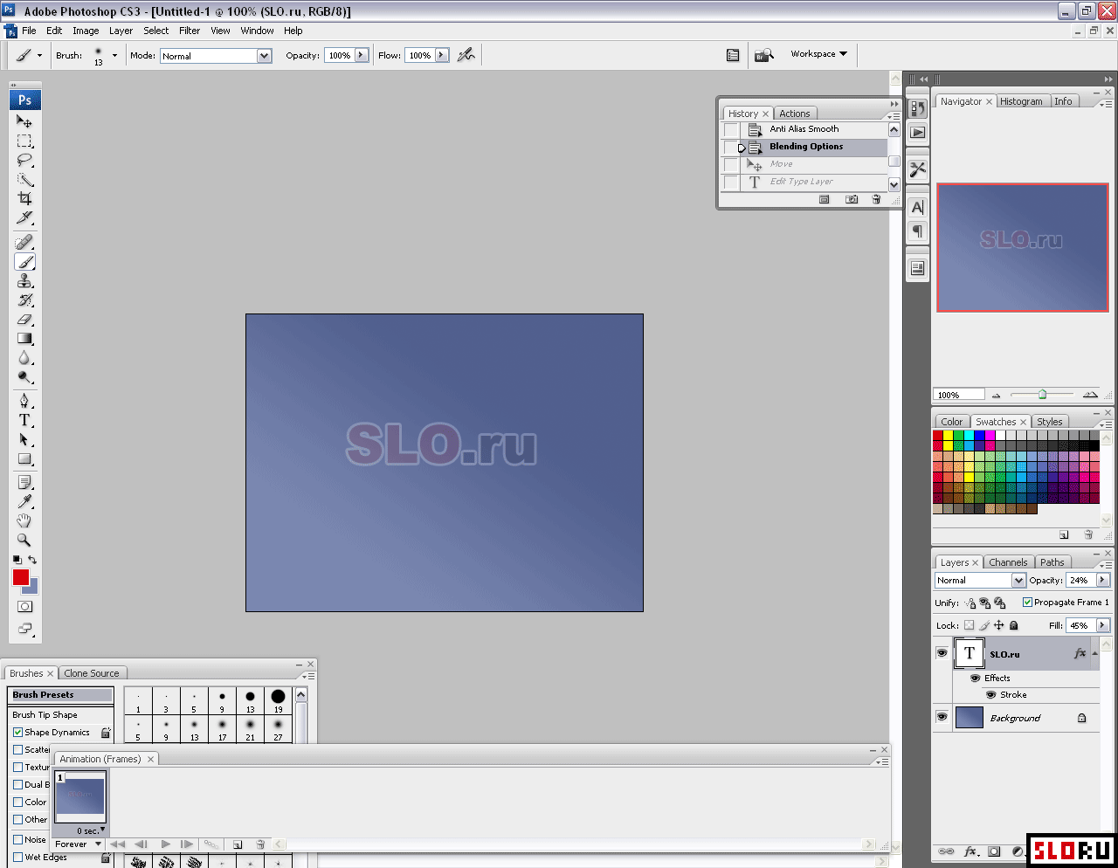Select the Eyedropper tool

(x=24, y=501)
